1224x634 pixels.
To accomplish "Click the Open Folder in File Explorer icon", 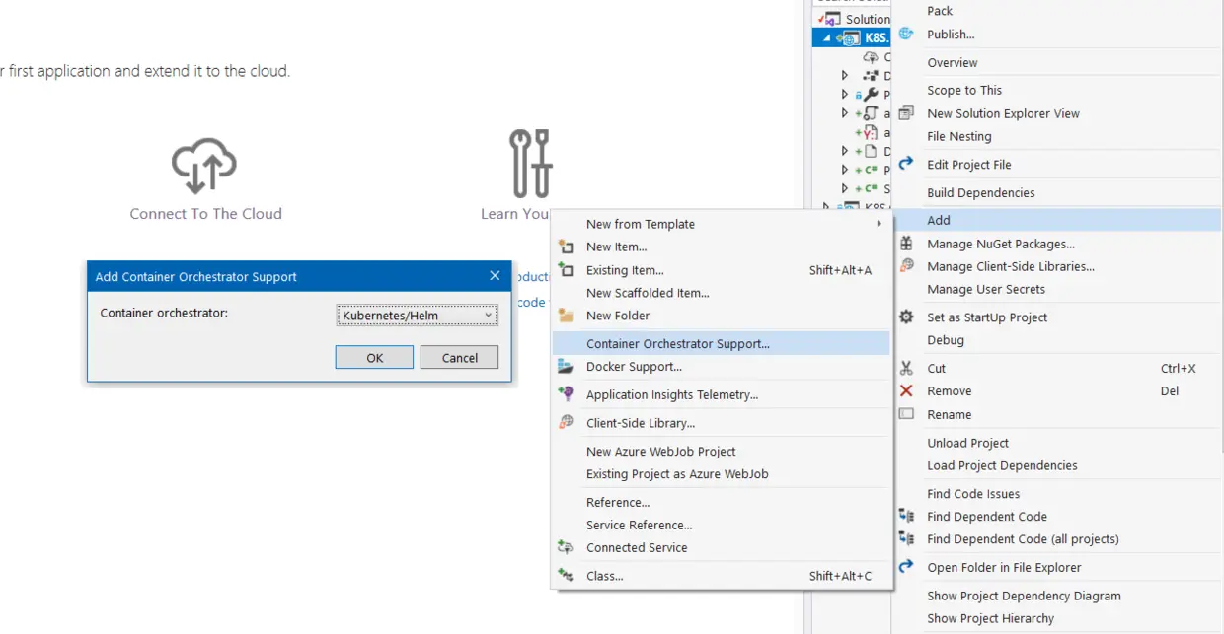I will pyautogui.click(x=906, y=567).
